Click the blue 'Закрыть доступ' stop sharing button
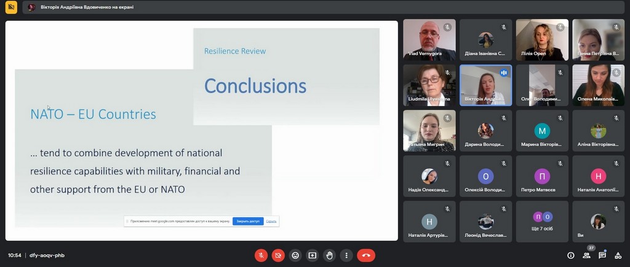 coord(248,221)
